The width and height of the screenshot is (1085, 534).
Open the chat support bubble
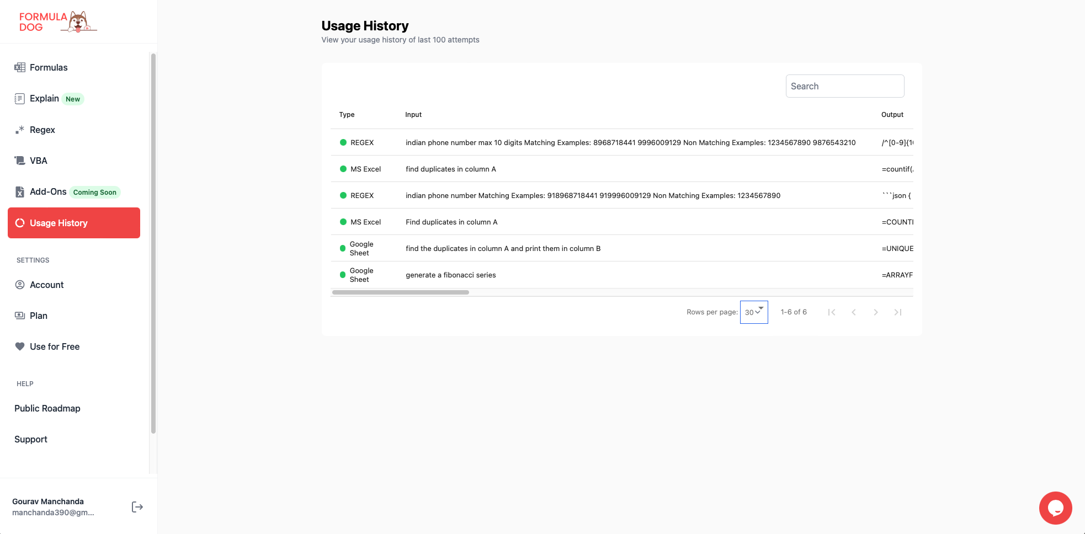(1055, 508)
